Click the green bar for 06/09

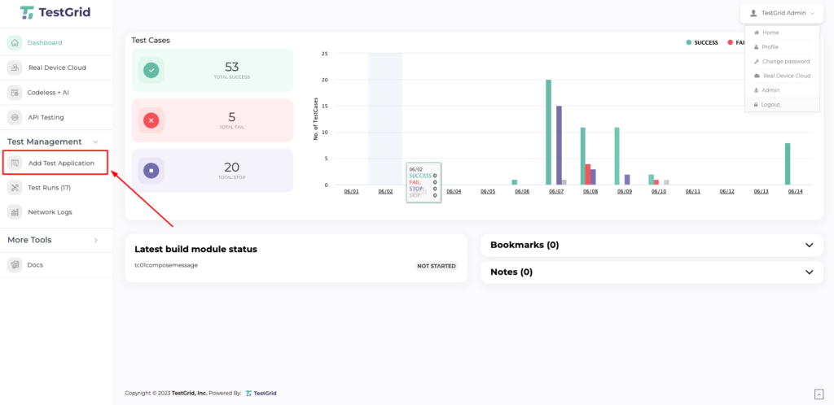(617, 156)
